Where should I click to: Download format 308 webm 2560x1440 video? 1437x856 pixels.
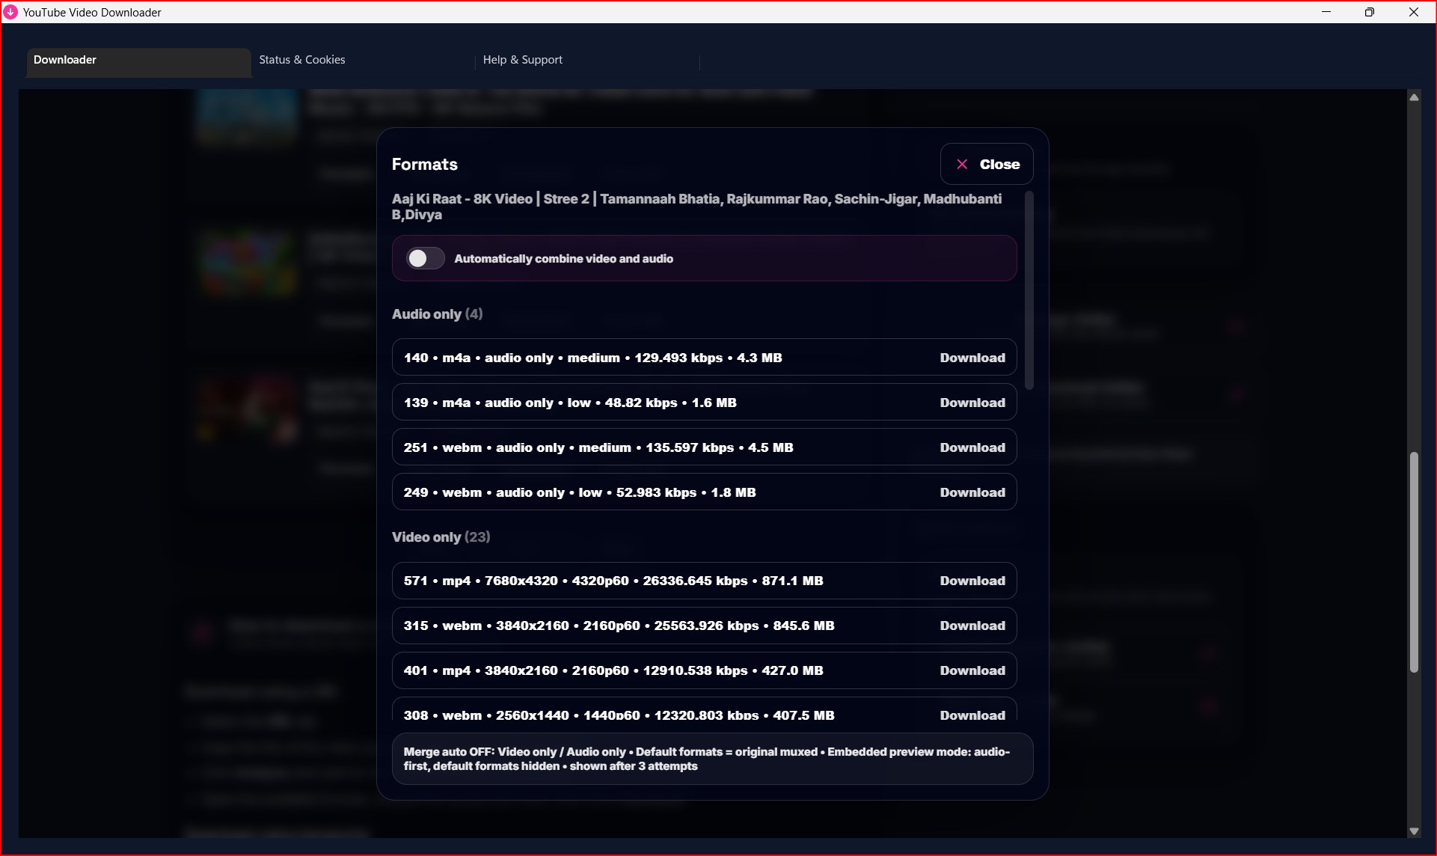(x=972, y=715)
